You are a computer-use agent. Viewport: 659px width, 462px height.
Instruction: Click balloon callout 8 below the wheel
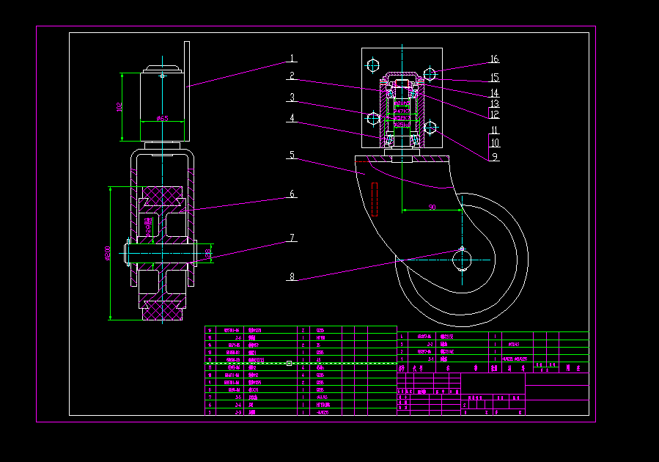pyautogui.click(x=291, y=277)
